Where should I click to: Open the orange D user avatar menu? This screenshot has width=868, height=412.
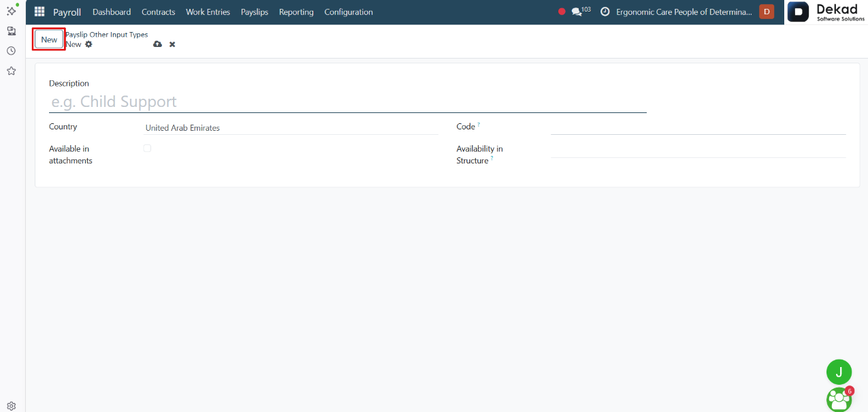(767, 12)
